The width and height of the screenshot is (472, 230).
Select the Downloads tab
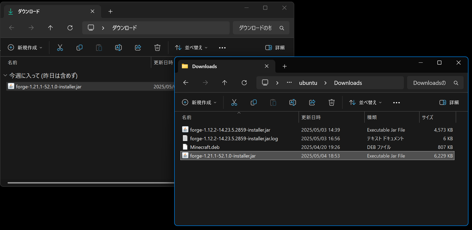tap(226, 66)
